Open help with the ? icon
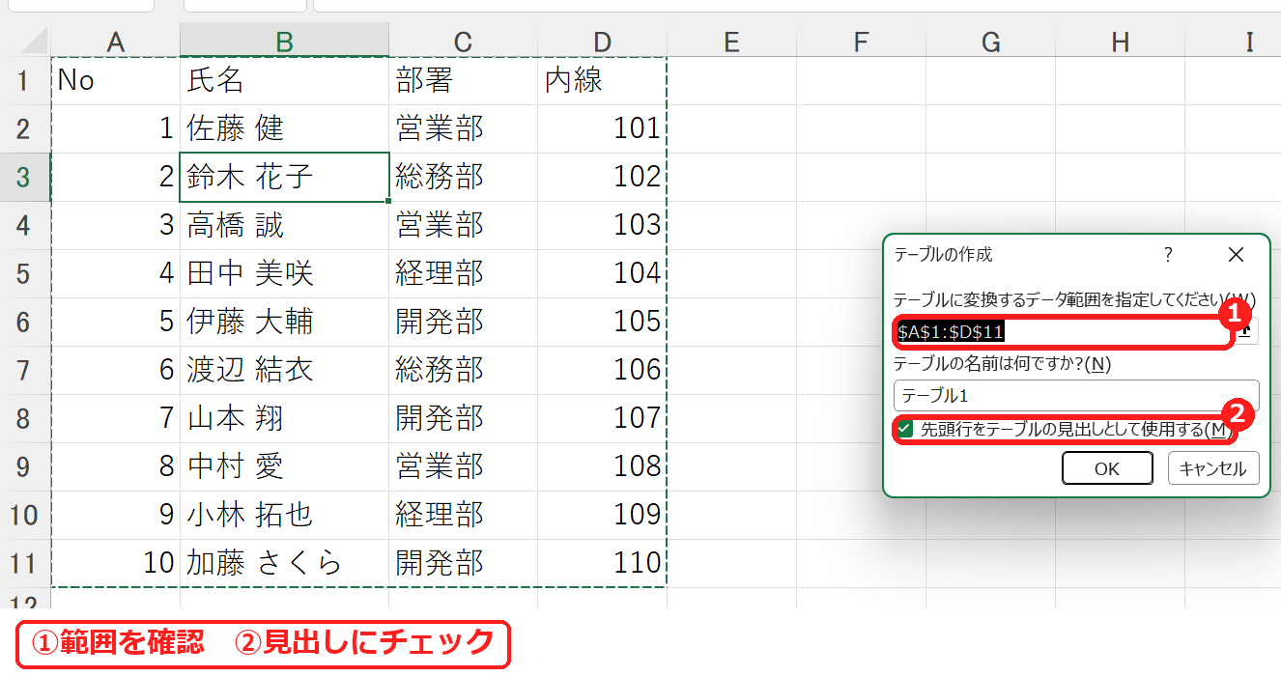The width and height of the screenshot is (1281, 676). coord(1168,255)
